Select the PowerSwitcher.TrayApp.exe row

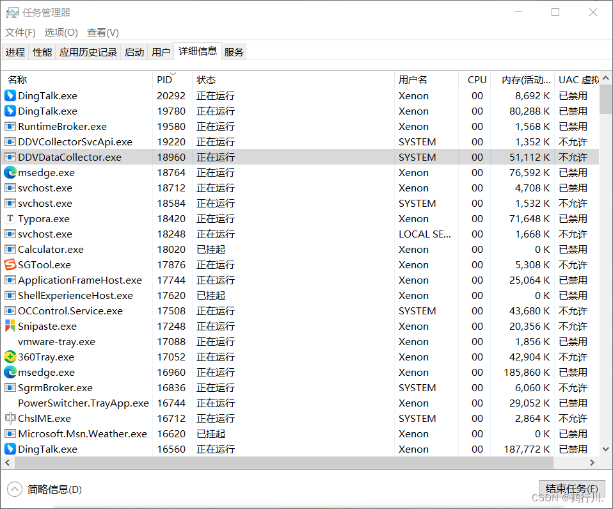300,403
